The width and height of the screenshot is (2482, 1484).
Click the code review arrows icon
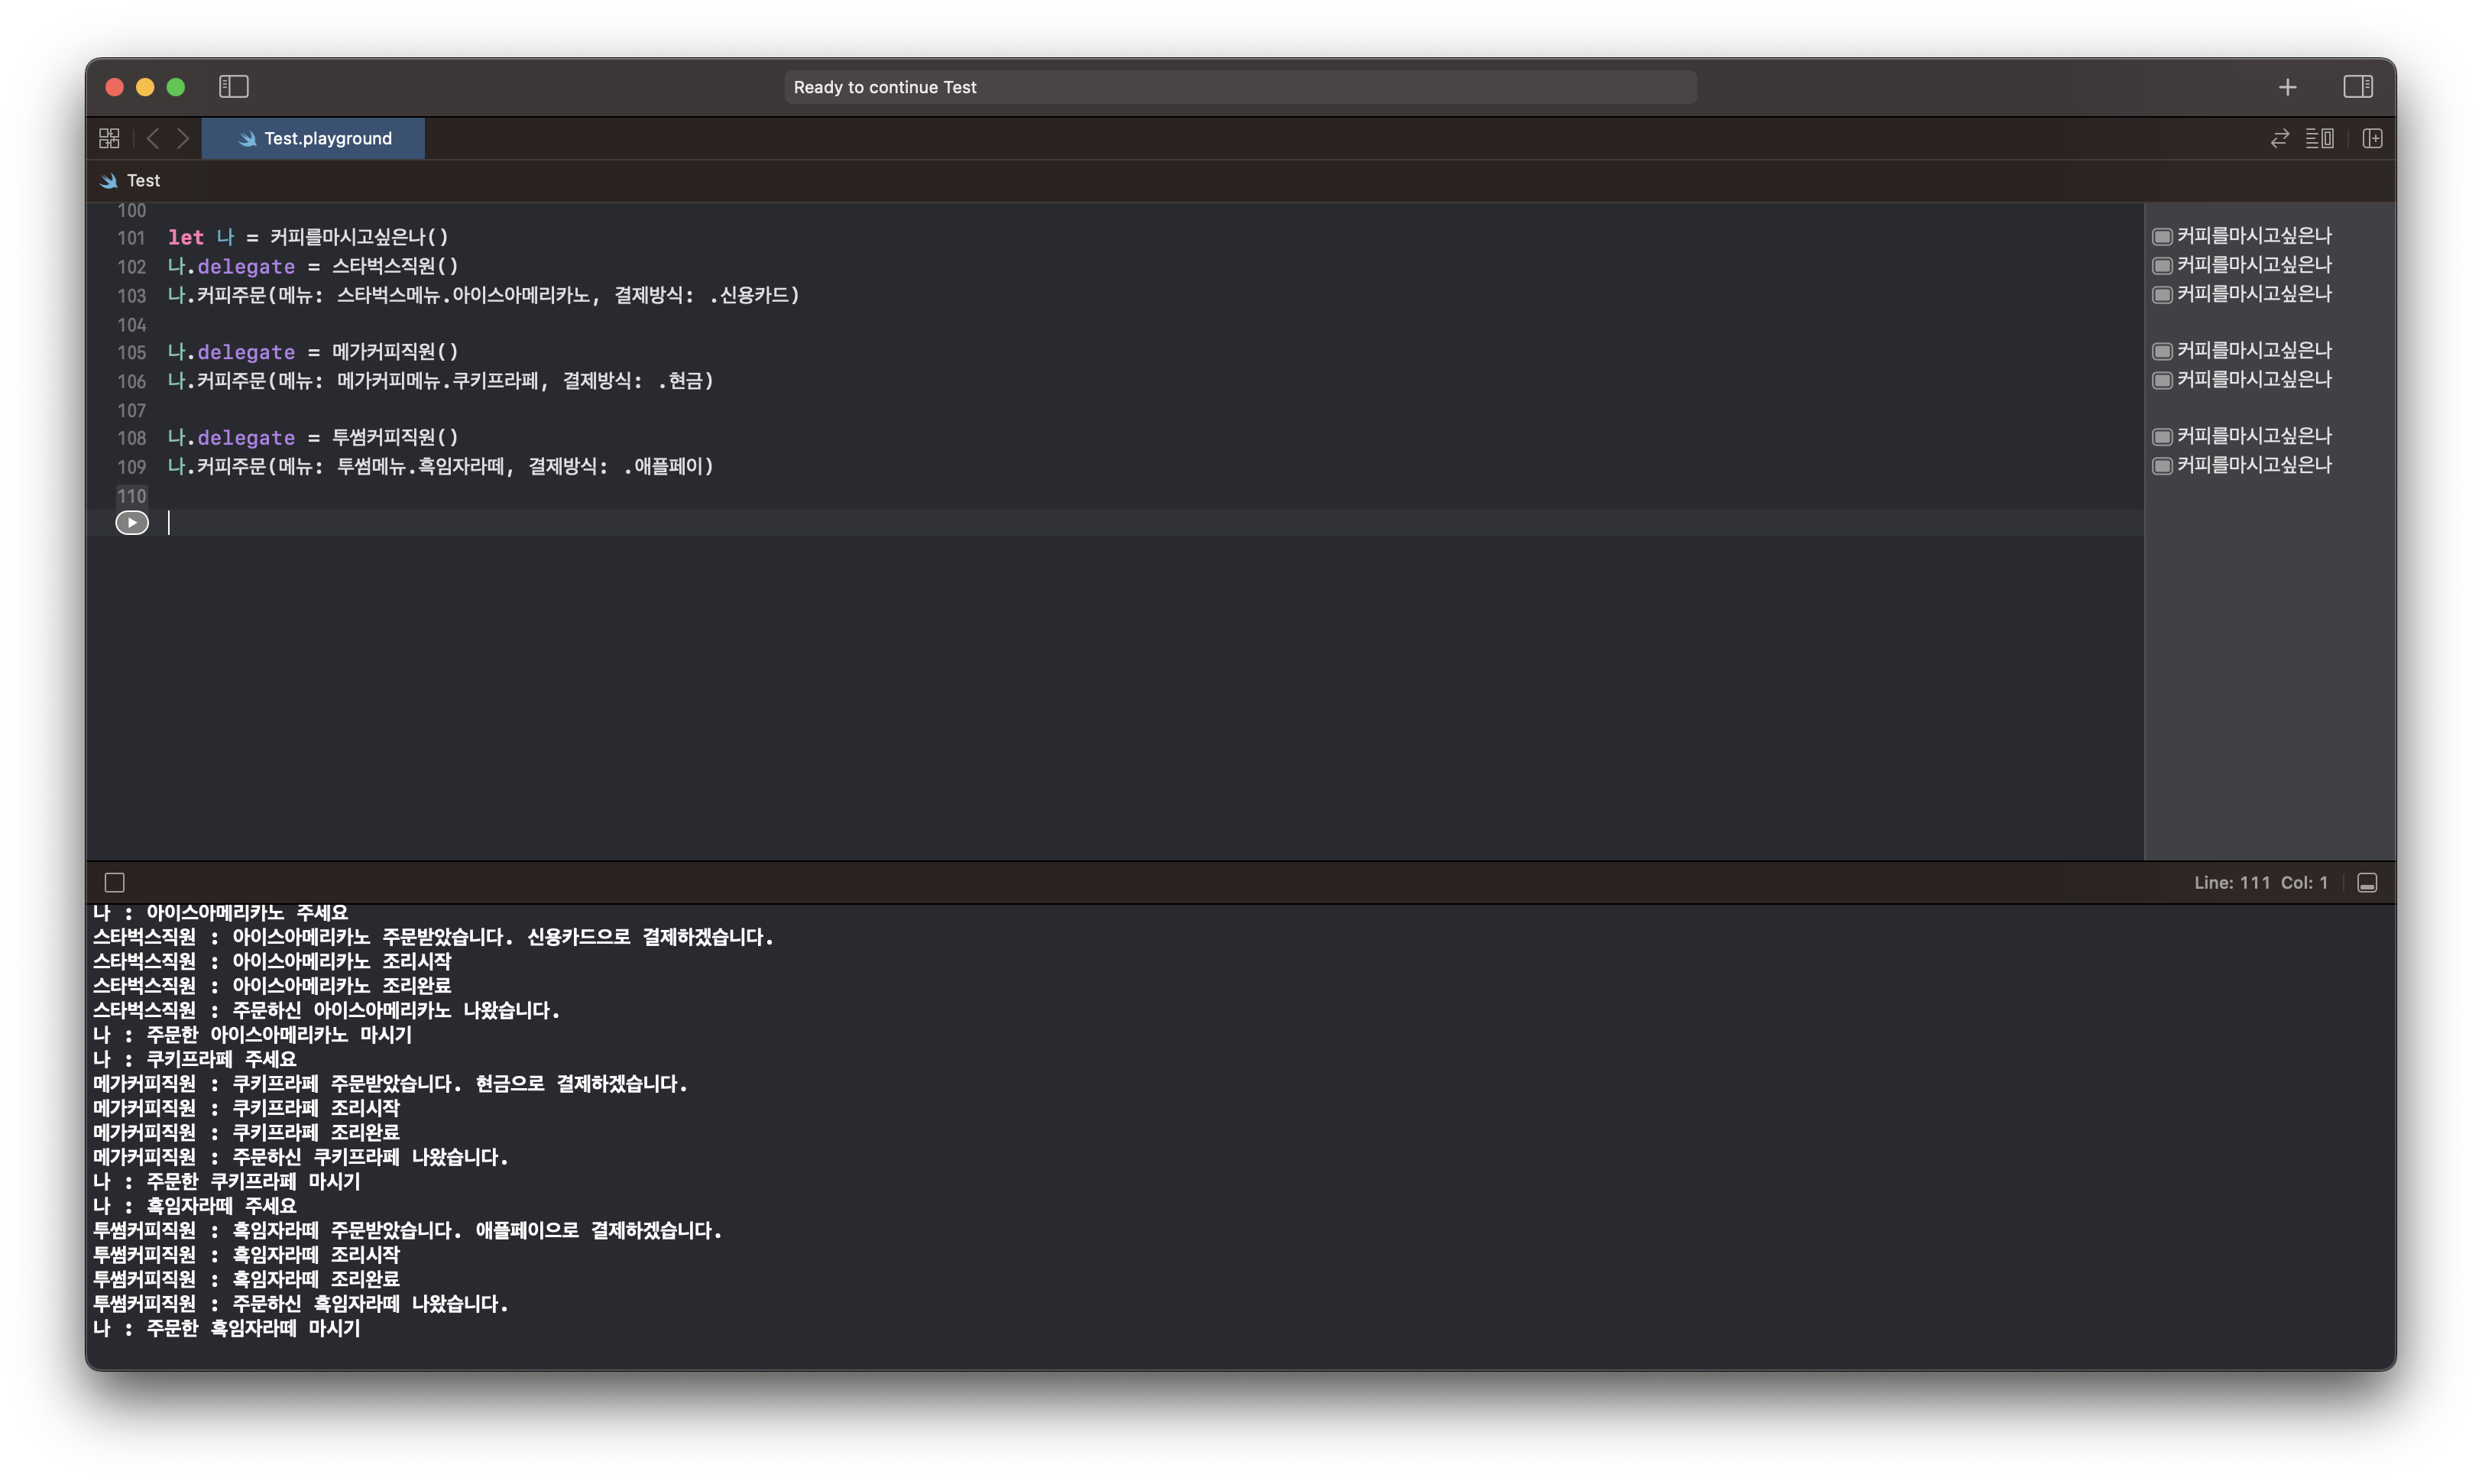(x=2279, y=138)
